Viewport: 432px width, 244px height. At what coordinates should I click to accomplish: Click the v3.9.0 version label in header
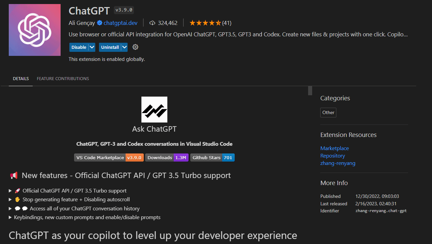pyautogui.click(x=124, y=10)
